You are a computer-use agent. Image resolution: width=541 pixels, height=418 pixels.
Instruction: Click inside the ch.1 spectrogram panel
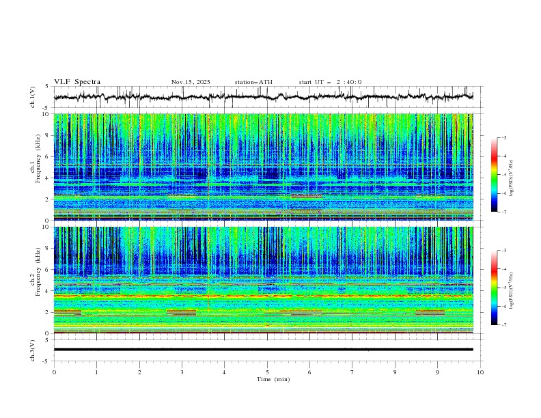point(263,167)
